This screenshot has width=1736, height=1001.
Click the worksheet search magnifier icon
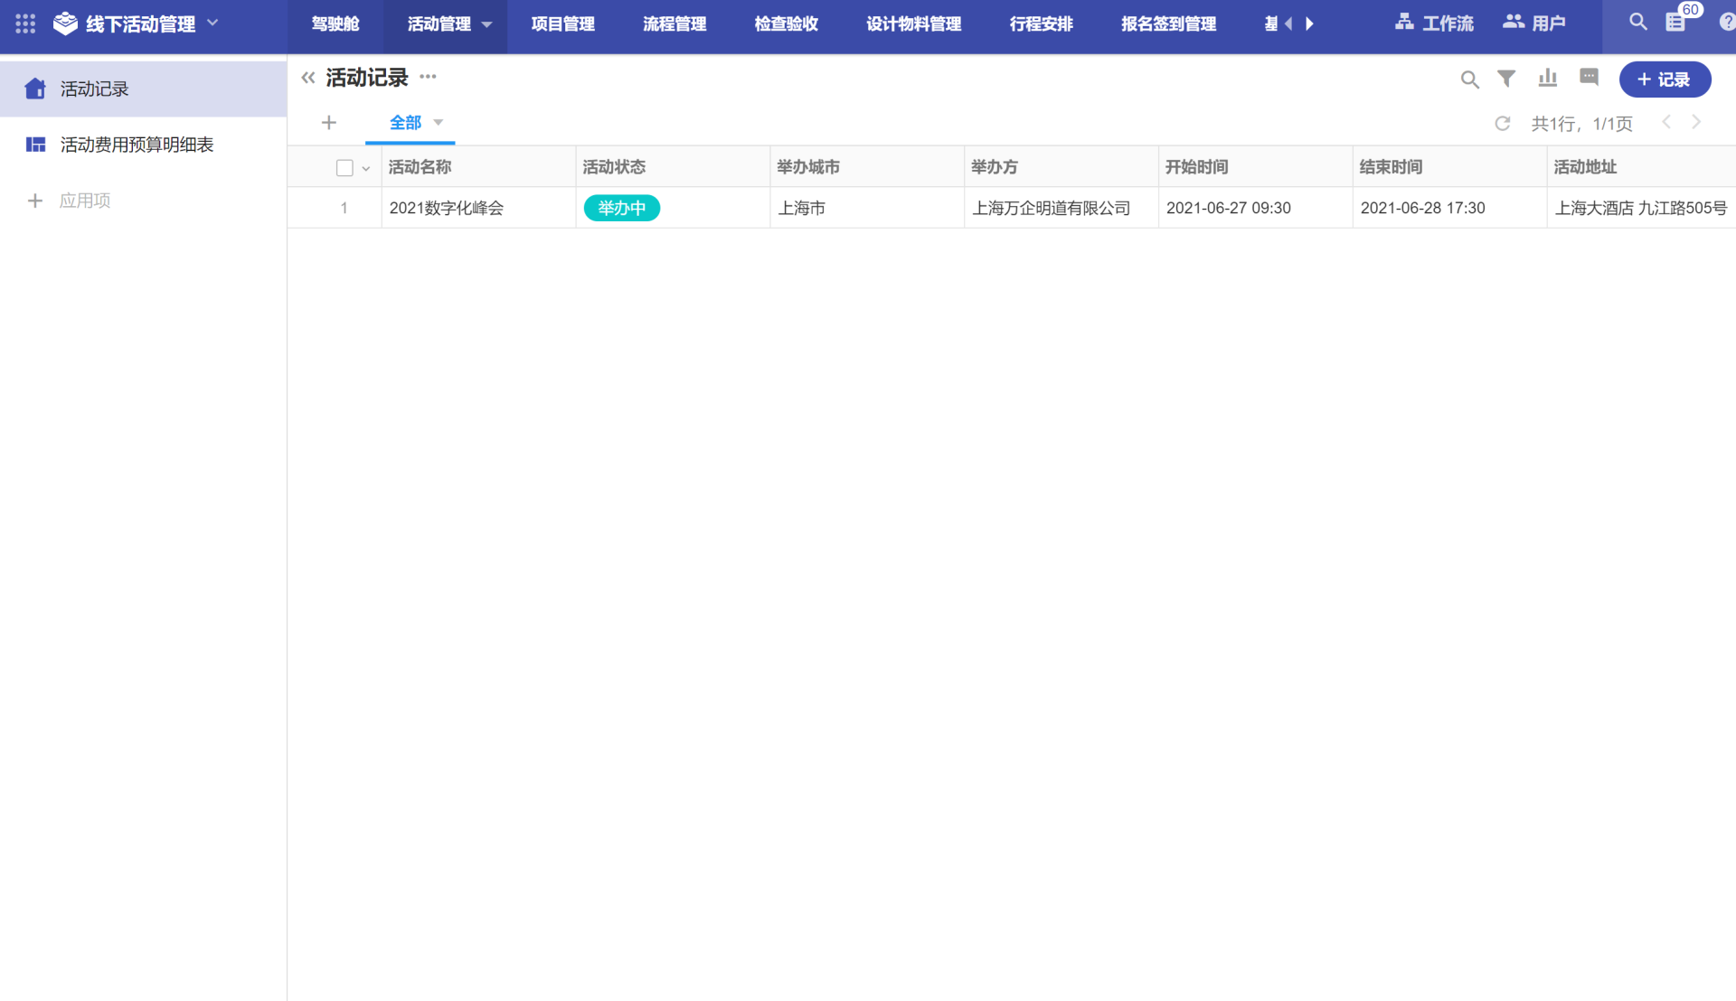pos(1469,80)
